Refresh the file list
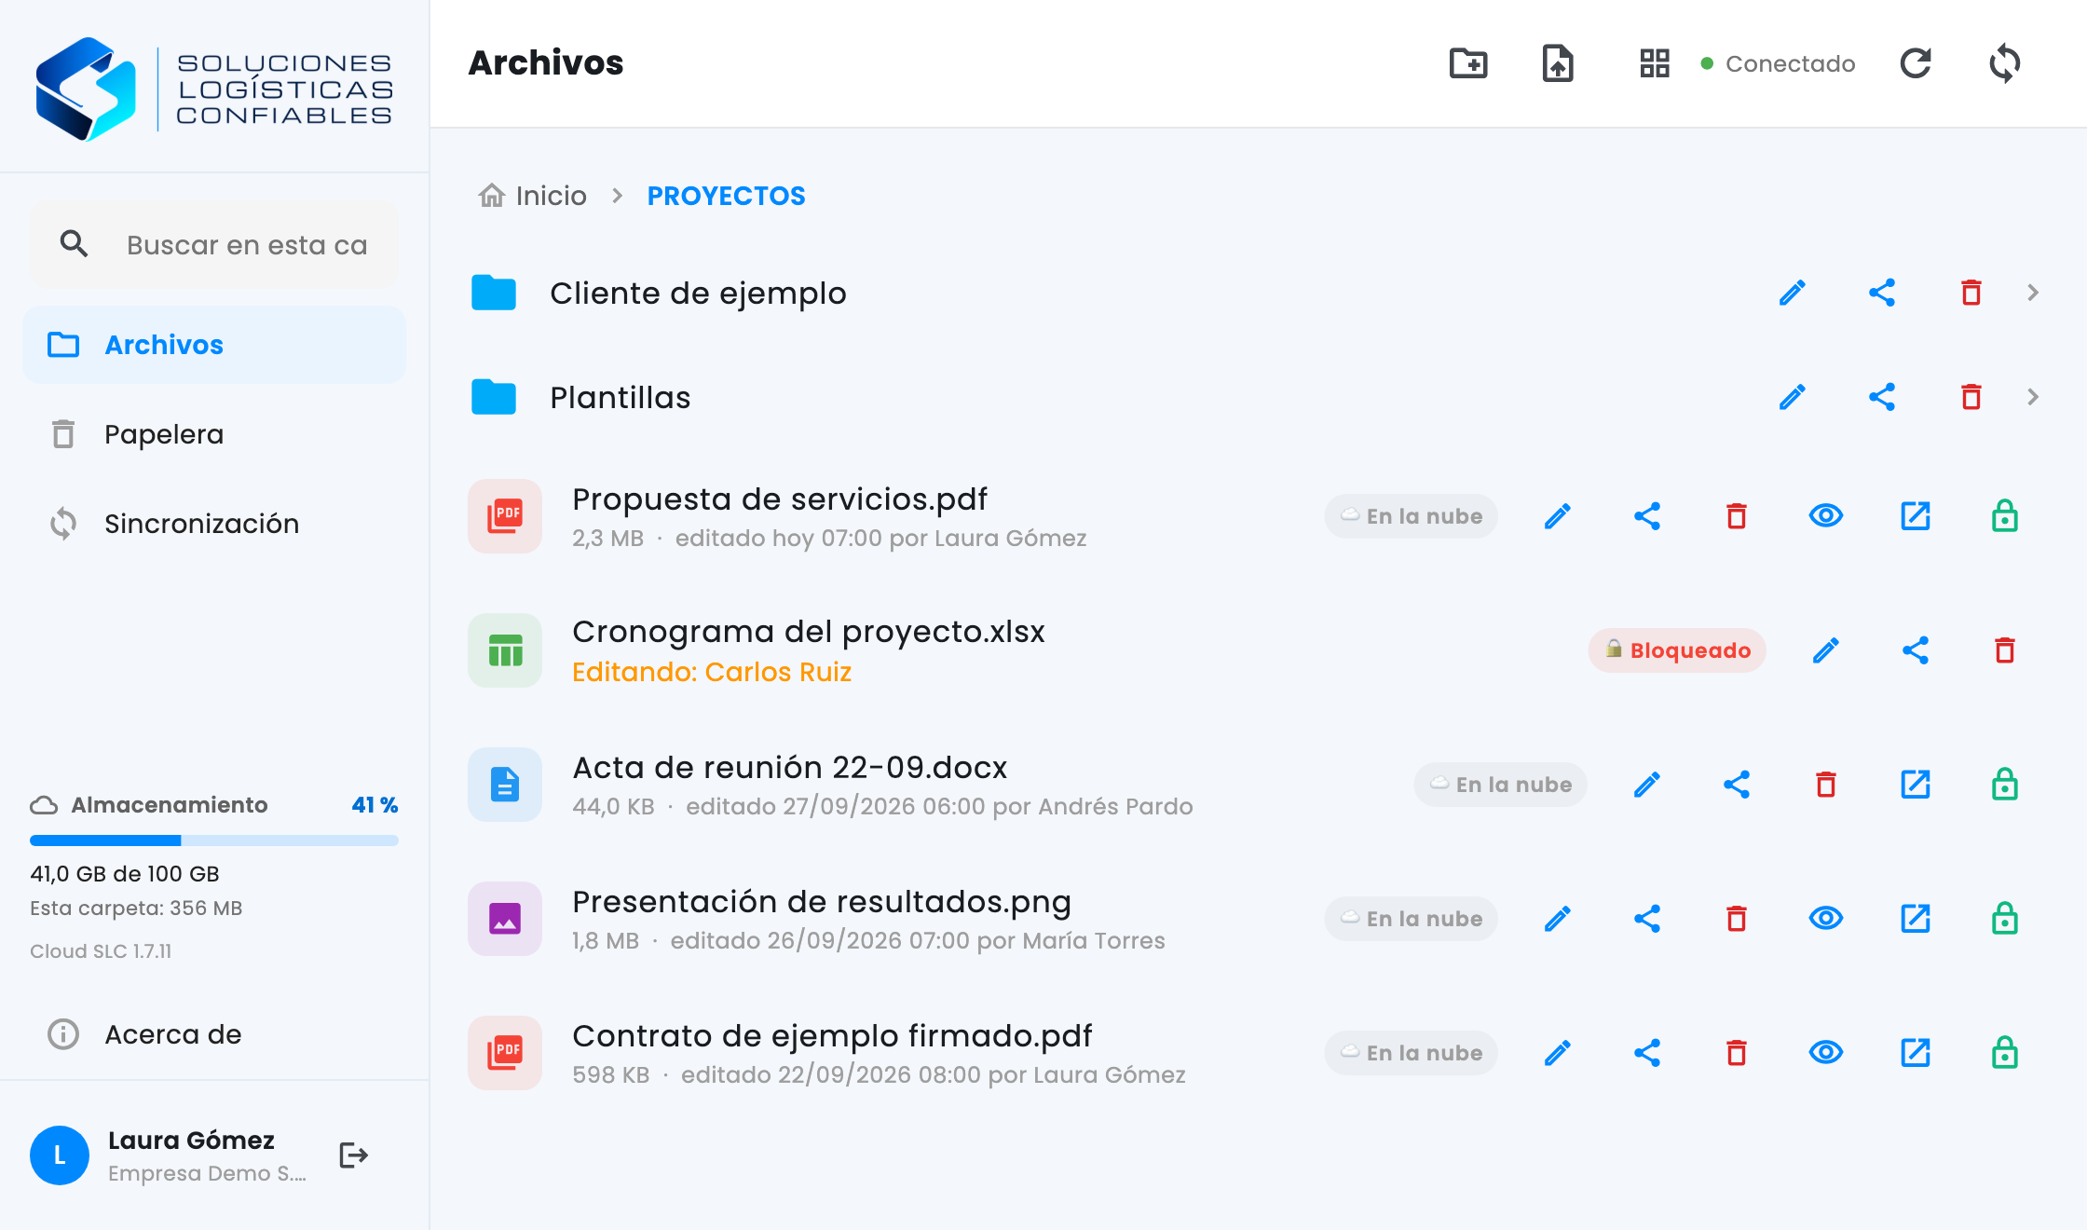This screenshot has height=1230, width=2087. click(x=1916, y=63)
